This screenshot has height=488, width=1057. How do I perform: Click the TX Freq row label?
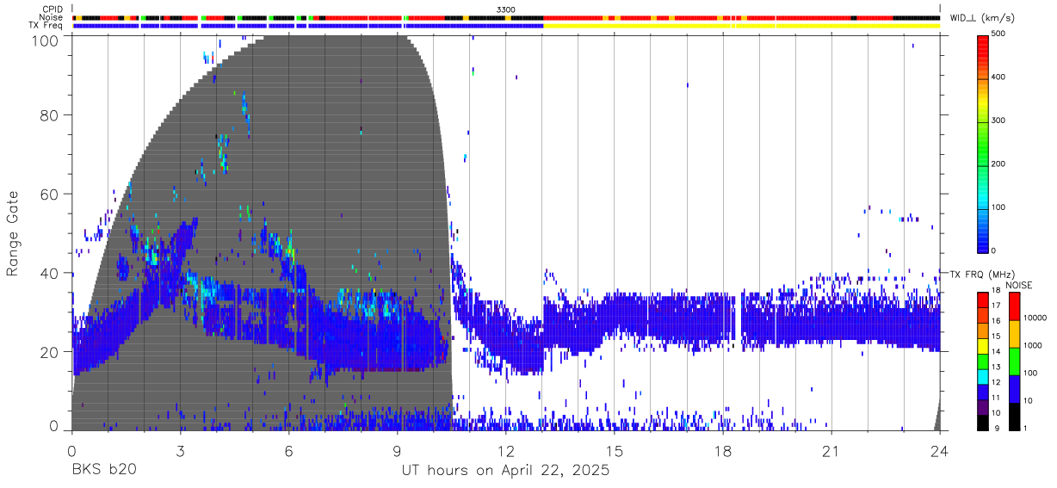point(46,26)
